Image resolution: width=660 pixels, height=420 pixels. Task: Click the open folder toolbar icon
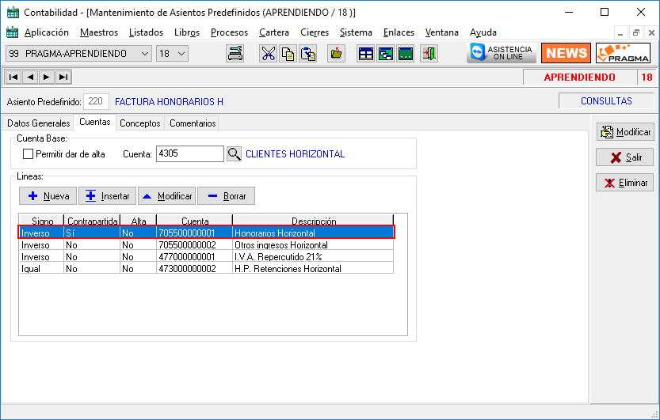pyautogui.click(x=337, y=54)
